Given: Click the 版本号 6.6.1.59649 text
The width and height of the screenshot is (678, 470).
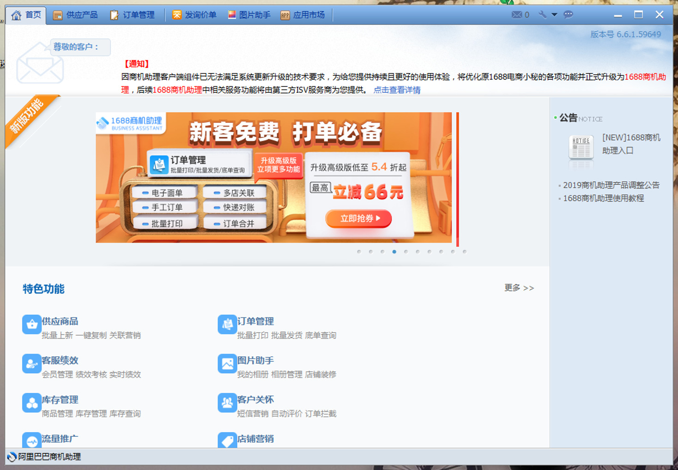Looking at the screenshot, I should [x=625, y=35].
